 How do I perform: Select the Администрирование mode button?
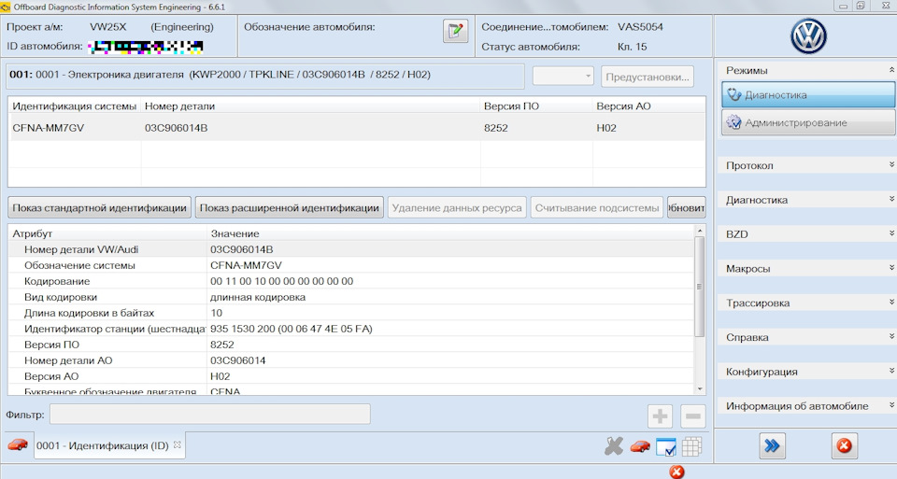[807, 122]
